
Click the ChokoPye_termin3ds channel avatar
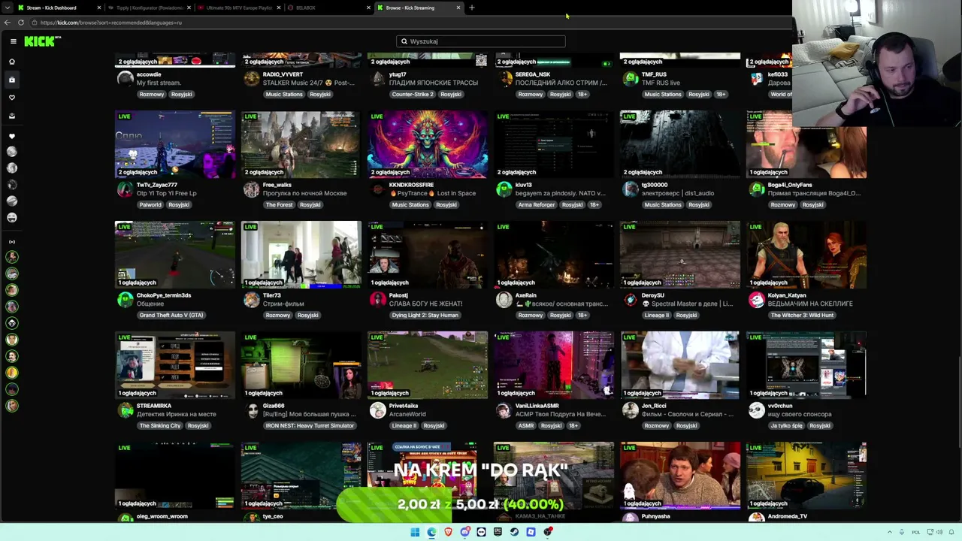coord(126,300)
